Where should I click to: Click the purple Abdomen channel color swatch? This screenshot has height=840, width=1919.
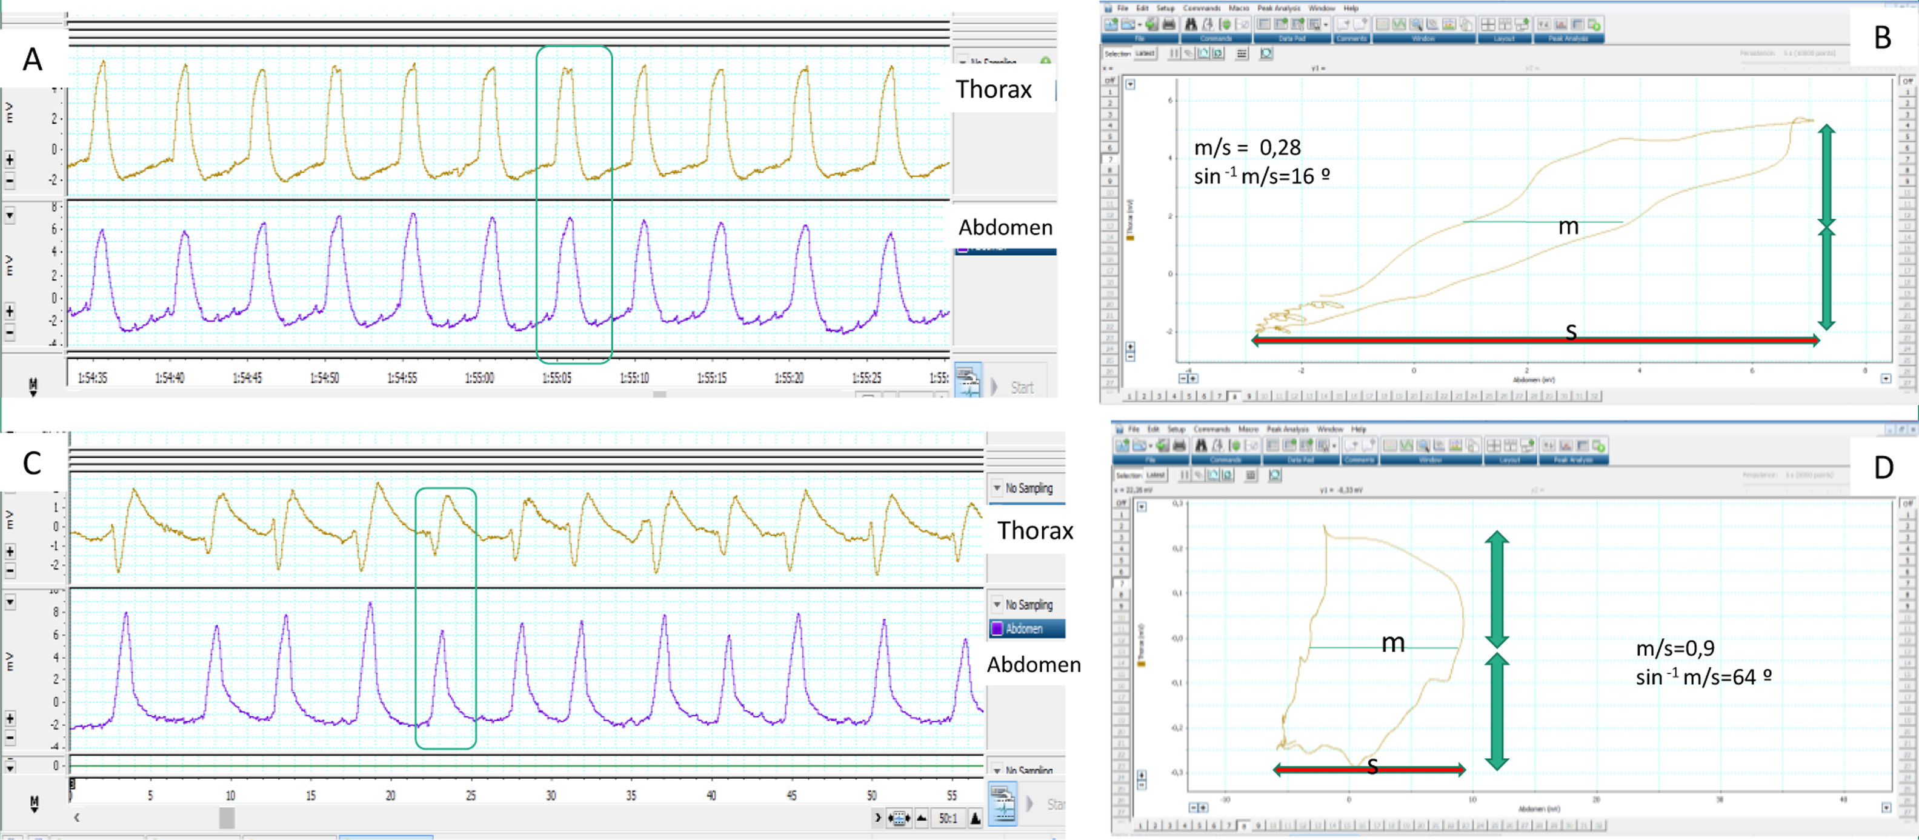[x=997, y=628]
